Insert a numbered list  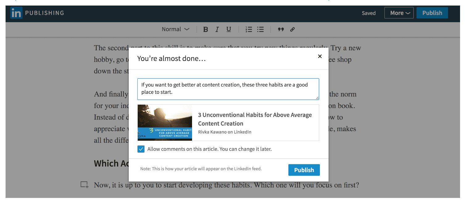[249, 30]
